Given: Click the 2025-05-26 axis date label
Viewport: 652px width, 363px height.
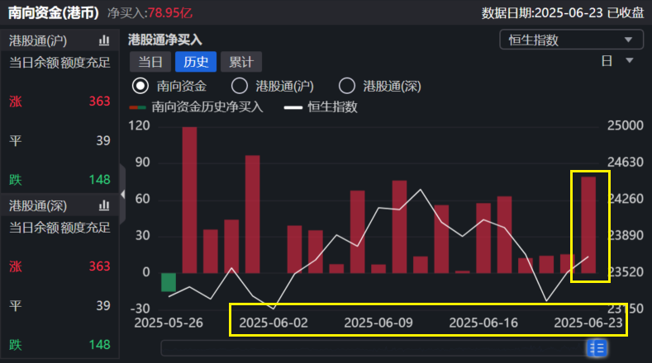Looking at the screenshot, I should pos(169,323).
